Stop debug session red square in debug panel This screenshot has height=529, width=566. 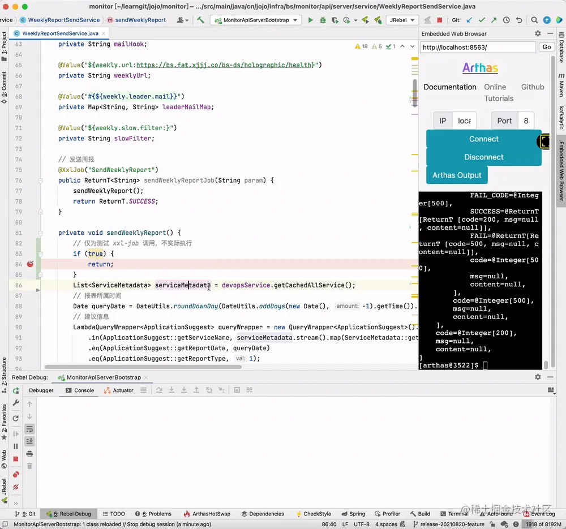point(15,459)
